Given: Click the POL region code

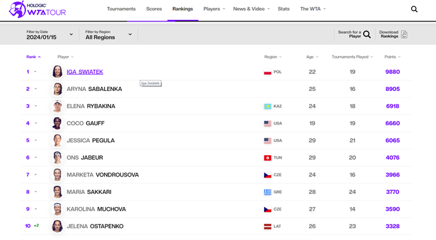Looking at the screenshot, I should coord(278,72).
